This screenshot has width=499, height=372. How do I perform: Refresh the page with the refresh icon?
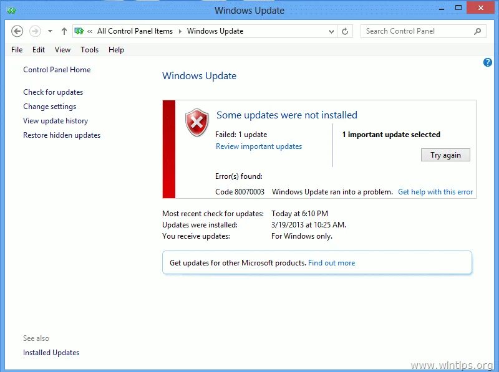coord(345,32)
